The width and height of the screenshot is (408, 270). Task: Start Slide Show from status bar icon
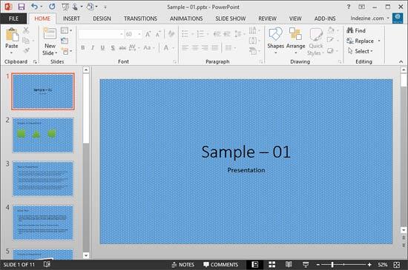pos(306,265)
